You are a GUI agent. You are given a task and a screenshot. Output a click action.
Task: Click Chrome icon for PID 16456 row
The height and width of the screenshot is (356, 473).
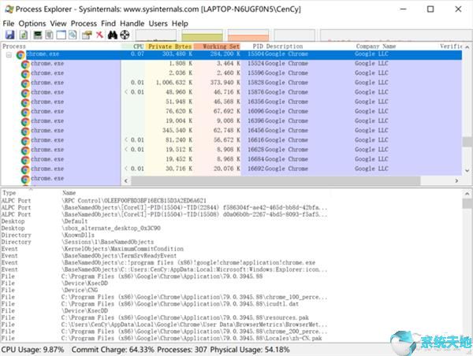coord(25,132)
